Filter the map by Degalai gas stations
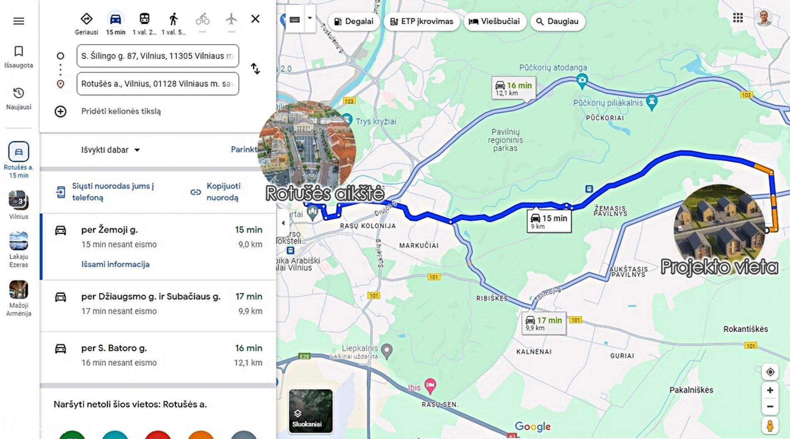 (x=354, y=21)
